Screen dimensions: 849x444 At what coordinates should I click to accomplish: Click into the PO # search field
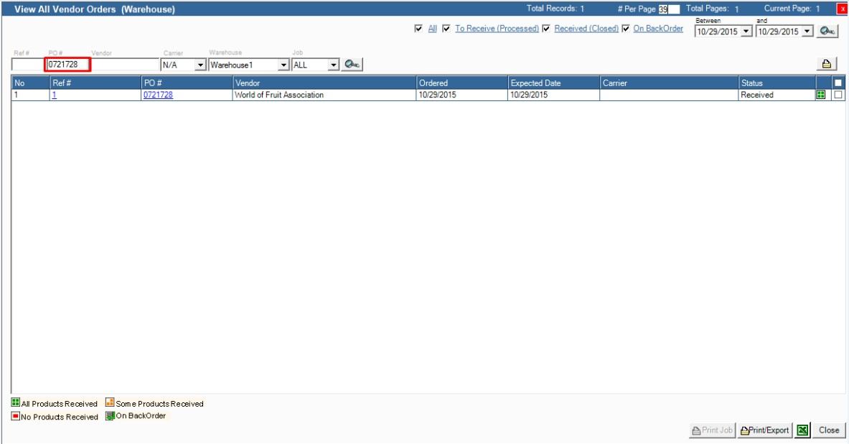pyautogui.click(x=67, y=65)
